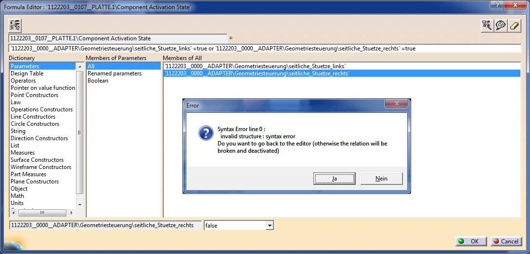Open the false value dropdown
Screen dimensions: 530x254
point(269,225)
